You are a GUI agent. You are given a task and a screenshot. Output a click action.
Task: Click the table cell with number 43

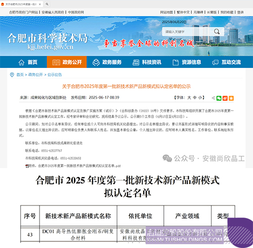[30, 235]
